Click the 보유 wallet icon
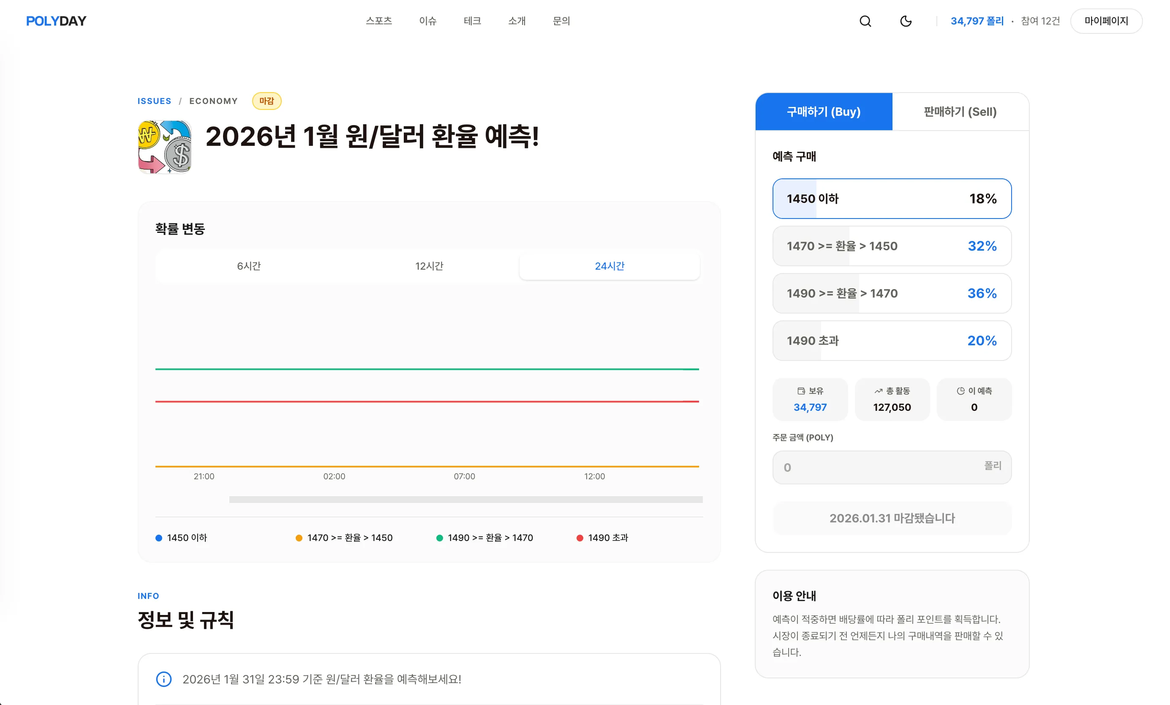This screenshot has width=1170, height=705. coord(801,391)
